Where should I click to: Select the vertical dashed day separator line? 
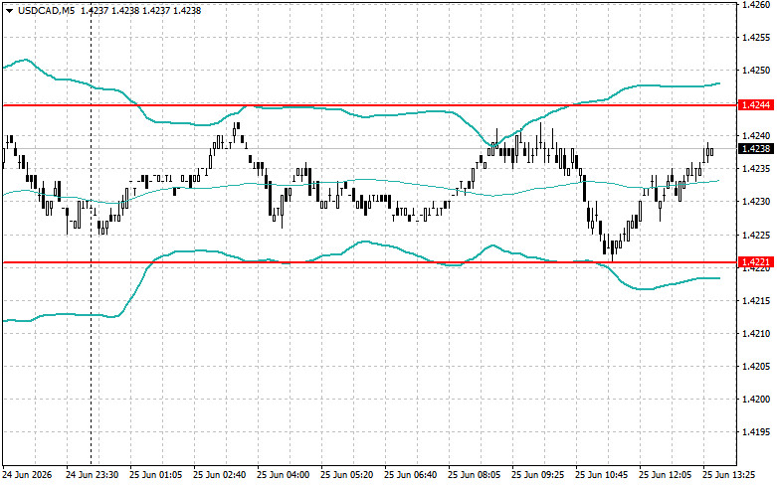point(91,233)
